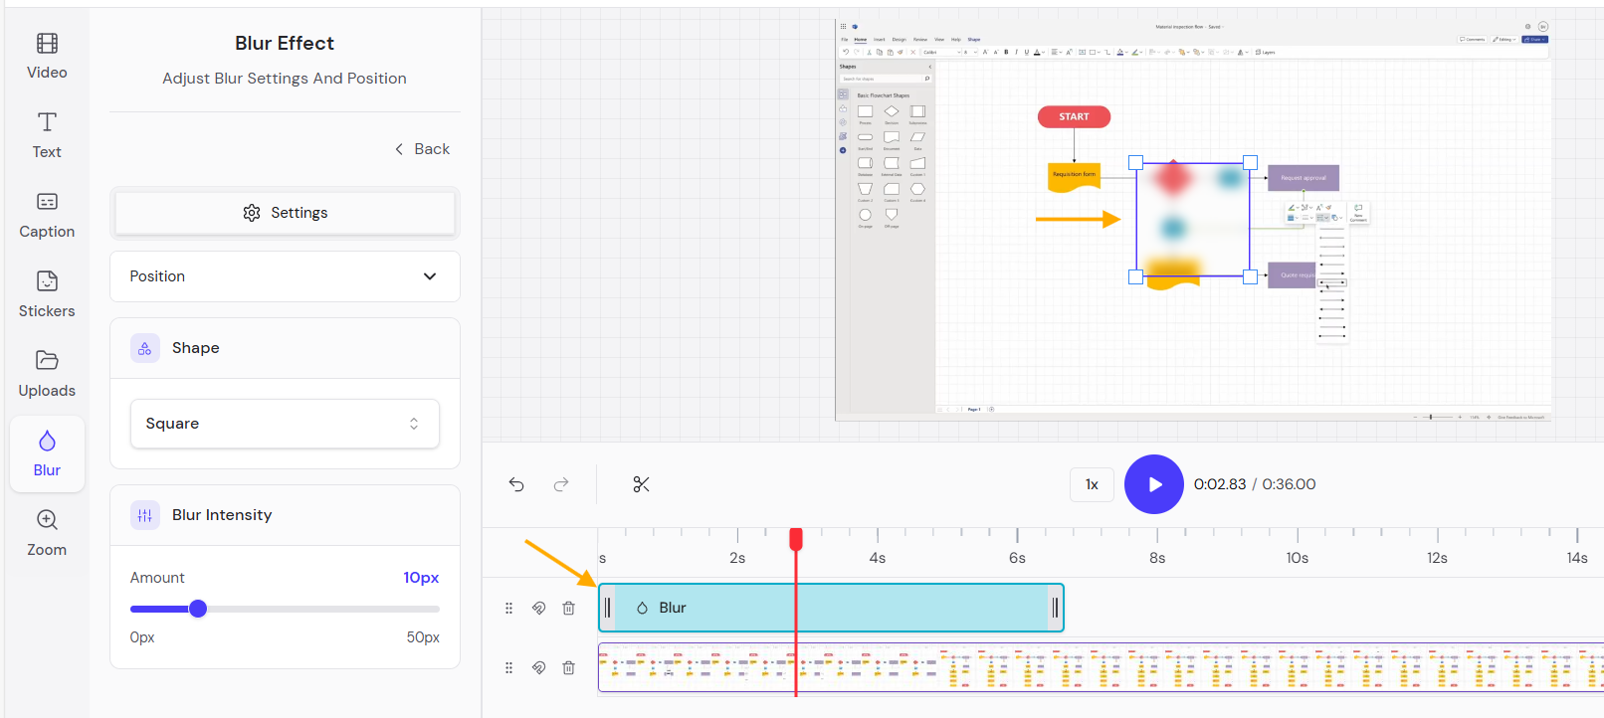1604x718 pixels.
Task: Open the Text tool panel
Action: [x=47, y=135]
